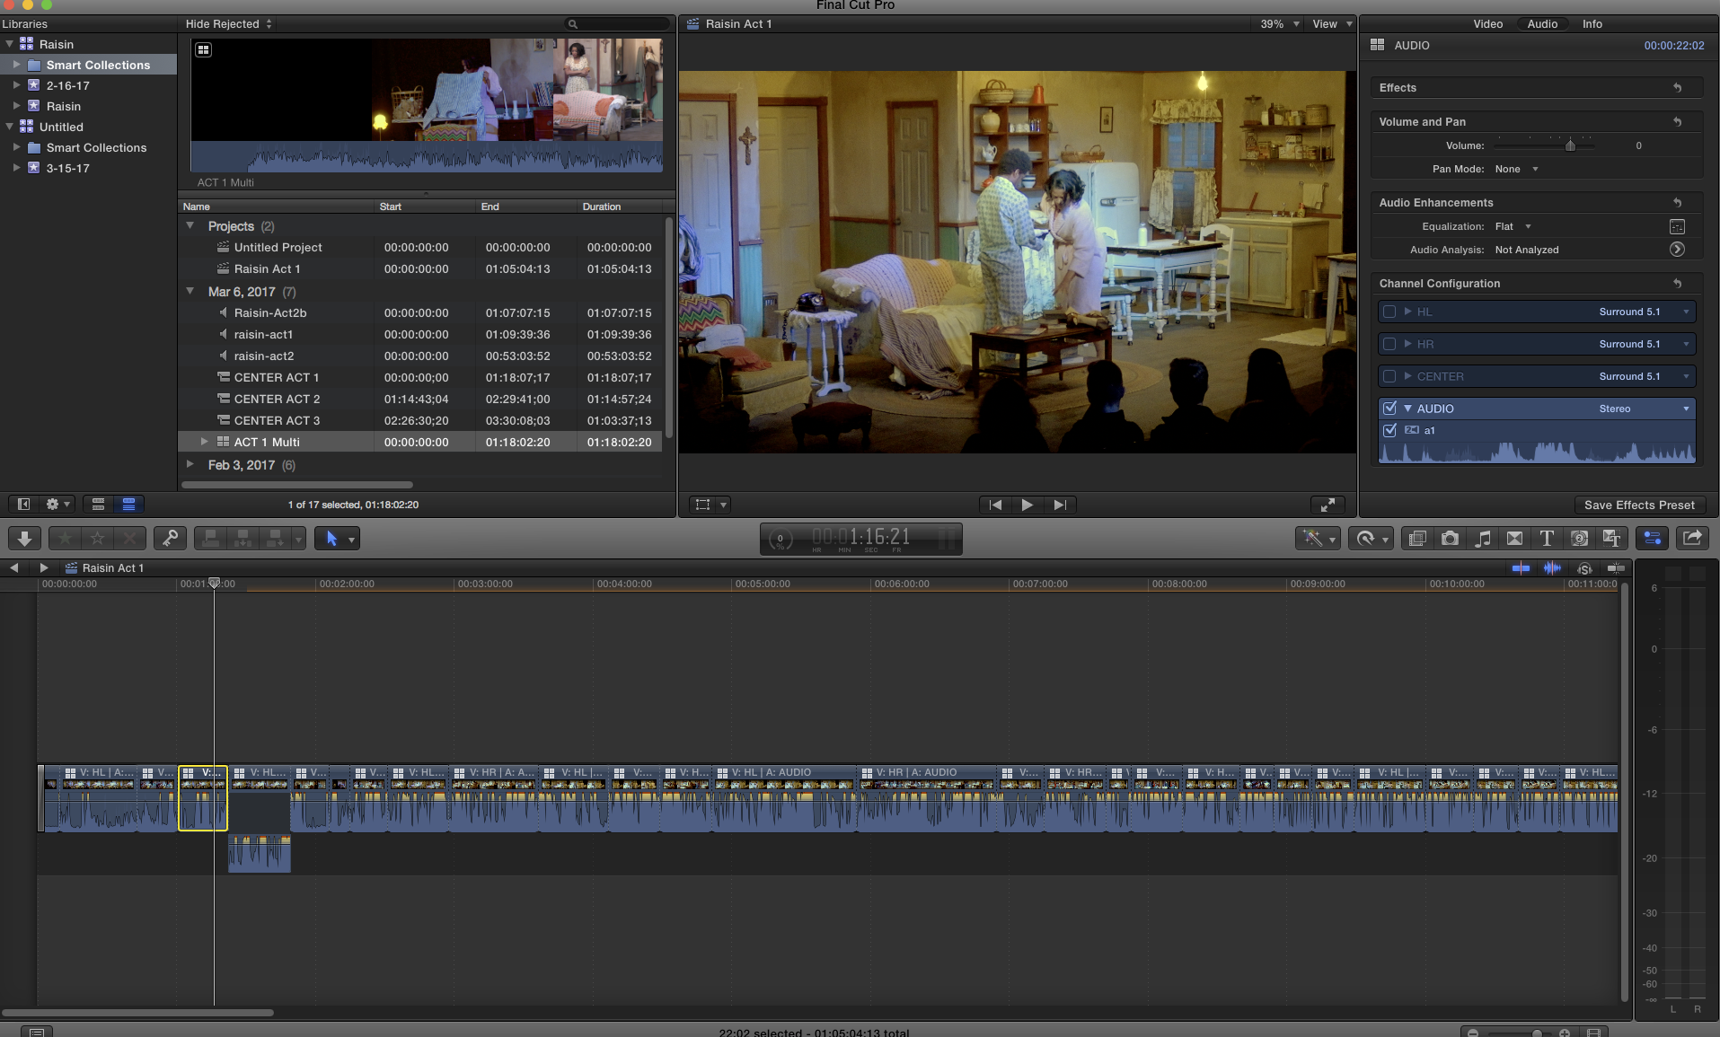Viewport: 1720px width, 1037px height.
Task: Go back in timeline history
Action: click(13, 567)
